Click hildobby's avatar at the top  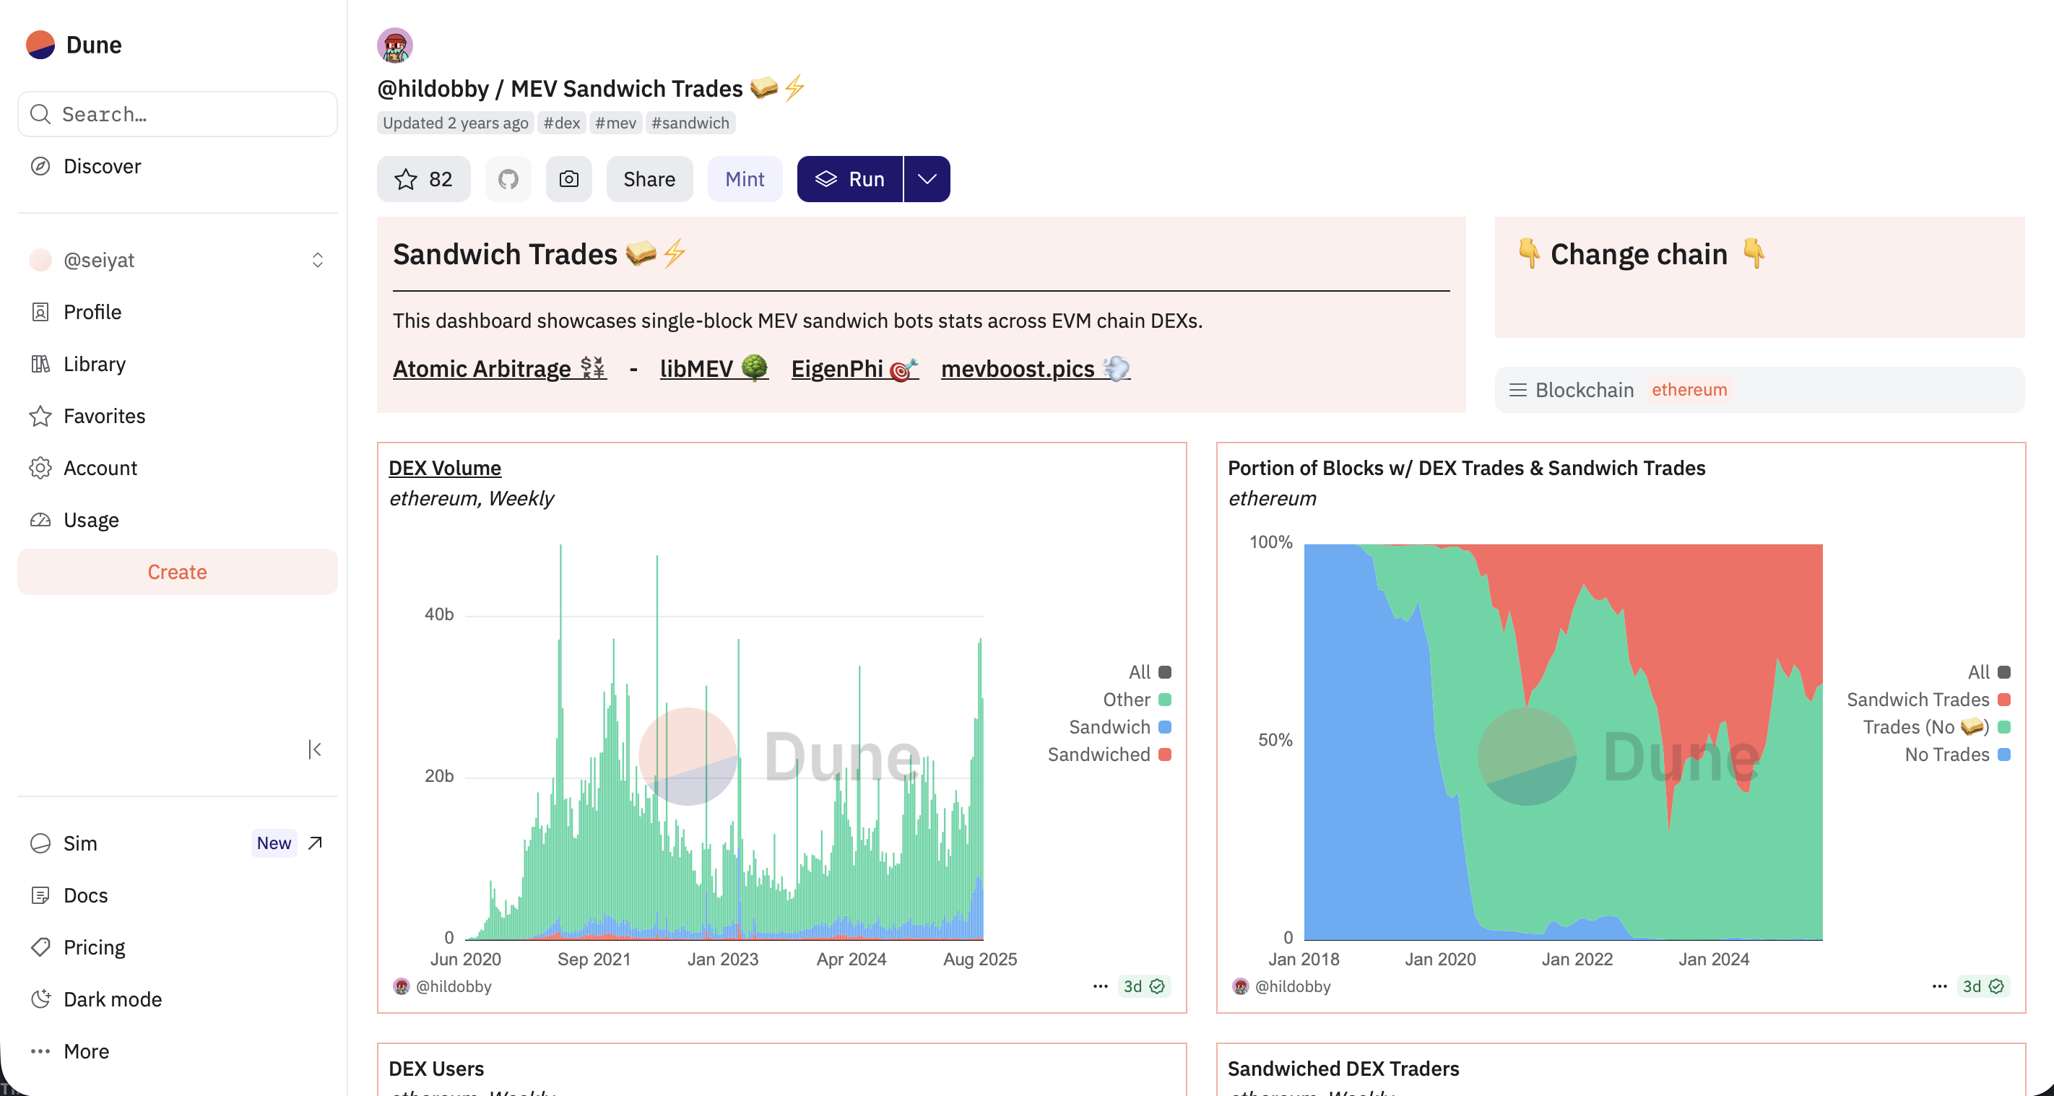pos(394,45)
